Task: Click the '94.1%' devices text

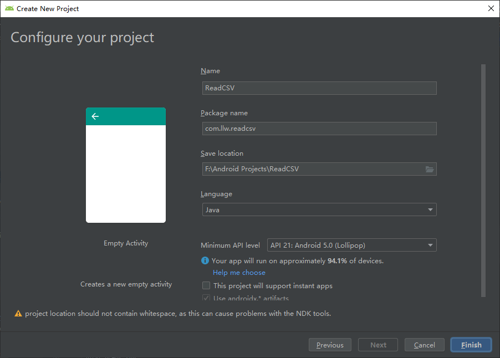Action: point(337,261)
